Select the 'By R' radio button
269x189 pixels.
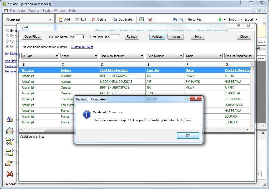(7, 46)
